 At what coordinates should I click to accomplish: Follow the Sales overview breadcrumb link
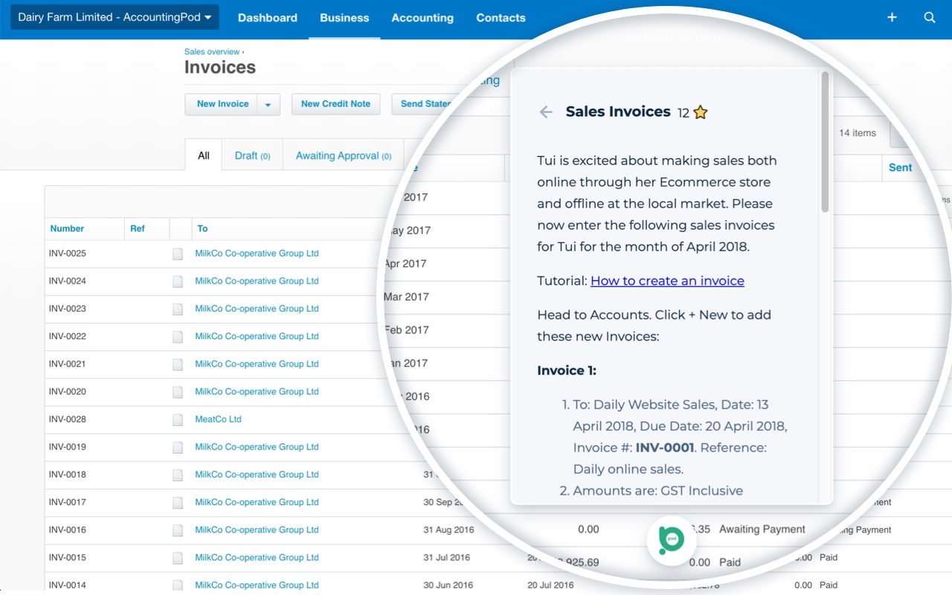tap(212, 52)
